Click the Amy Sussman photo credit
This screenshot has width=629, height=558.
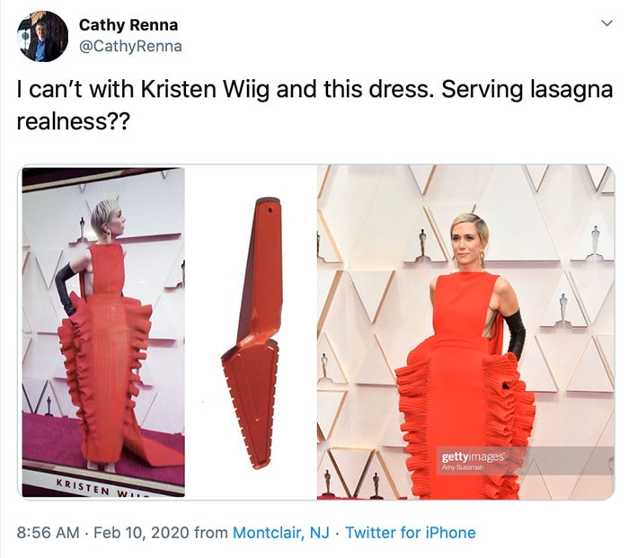point(460,468)
